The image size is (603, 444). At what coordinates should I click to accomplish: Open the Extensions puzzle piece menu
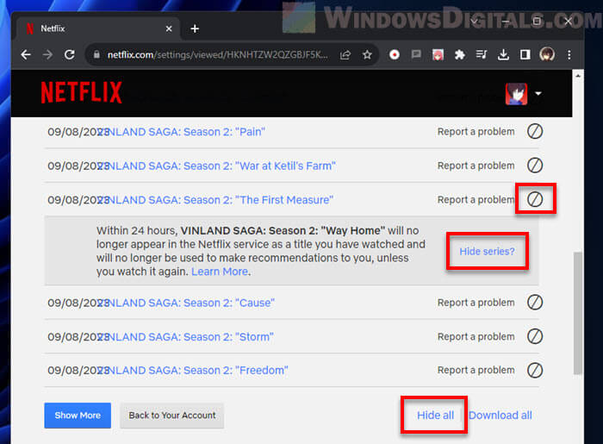tap(459, 54)
